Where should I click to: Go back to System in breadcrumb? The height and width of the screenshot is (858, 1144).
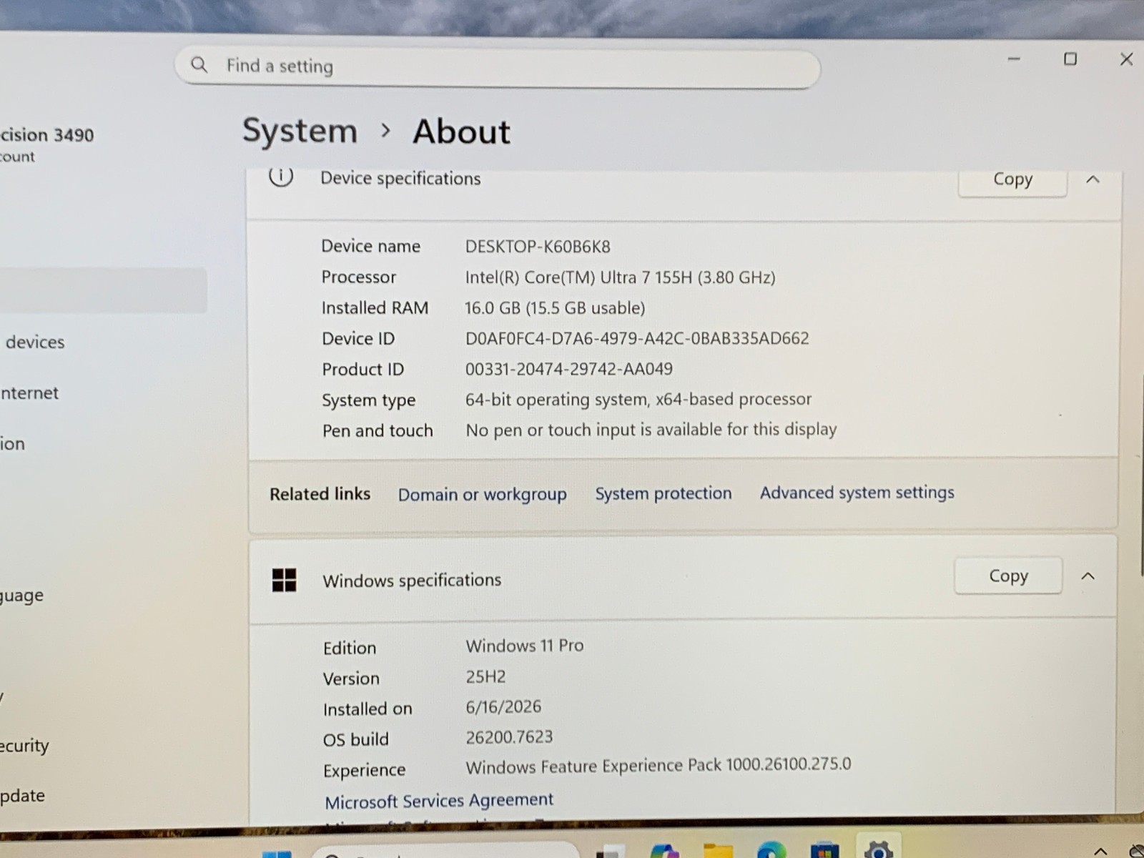click(300, 131)
